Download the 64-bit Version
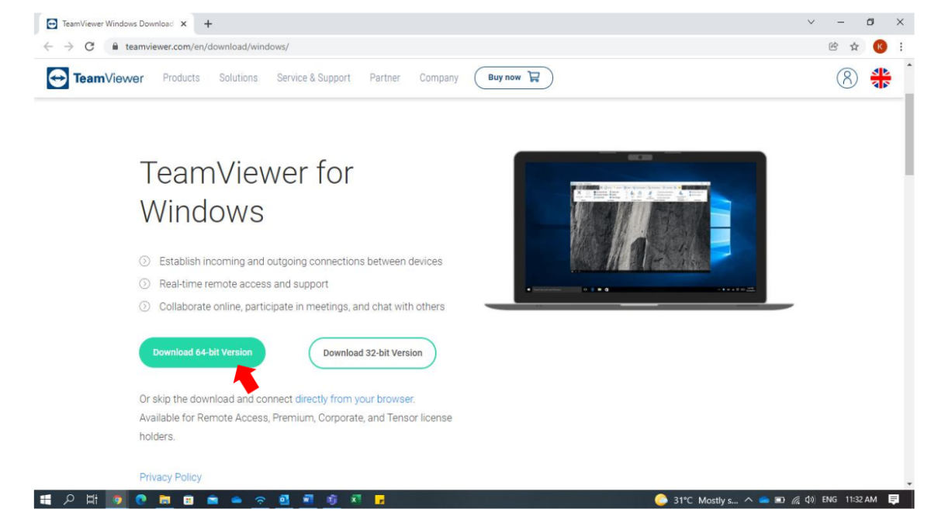Screen dimensions: 931x523 coord(202,352)
